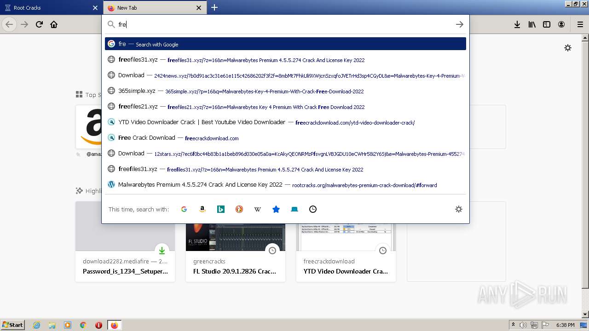Open Action Center flag icon
Image resolution: width=589 pixels, height=331 pixels.
pyautogui.click(x=545, y=325)
